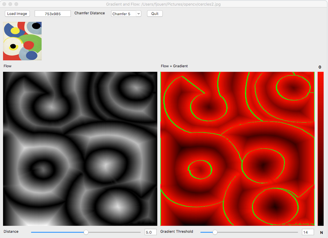Click the N label below color scale
The width and height of the screenshot is (328, 238).
click(x=321, y=233)
